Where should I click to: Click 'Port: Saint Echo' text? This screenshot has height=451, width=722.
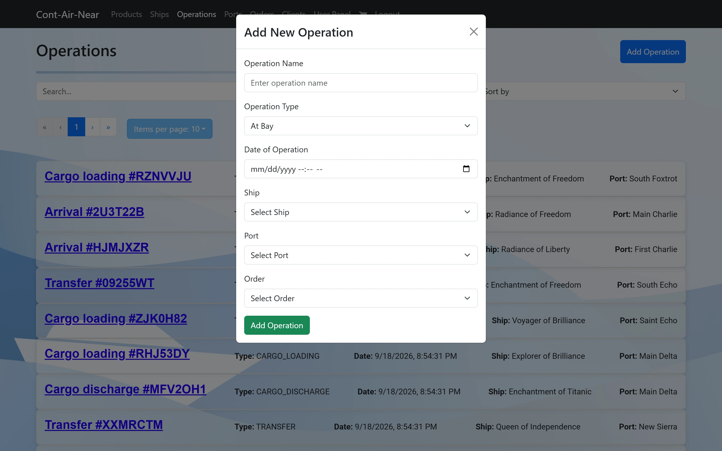648,320
